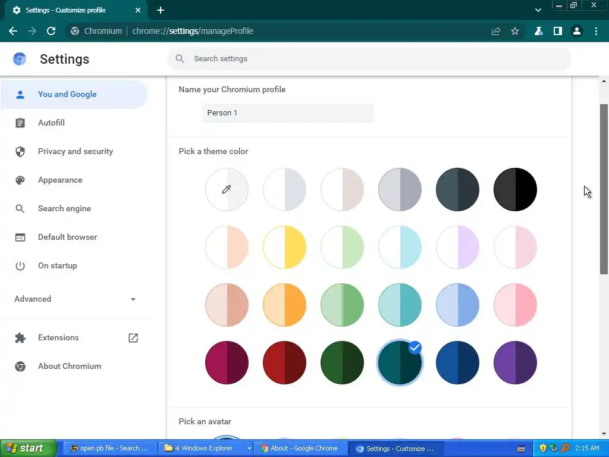Click the external link icon beside Extensions
This screenshot has height=457, width=609.
133,338
